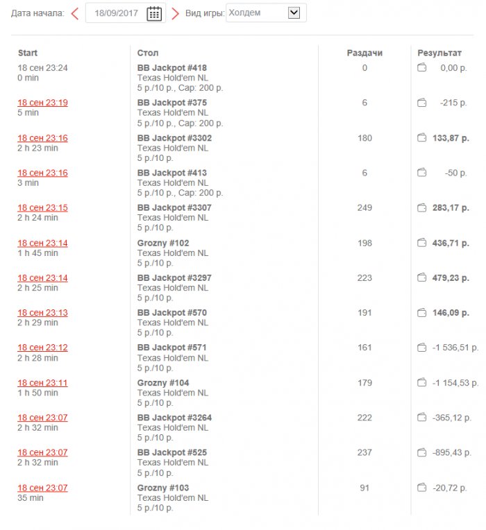Screen dimensions: 486x530
Task: Open the Вид игры dropdown showing Холдем
Action: pyautogui.click(x=267, y=12)
